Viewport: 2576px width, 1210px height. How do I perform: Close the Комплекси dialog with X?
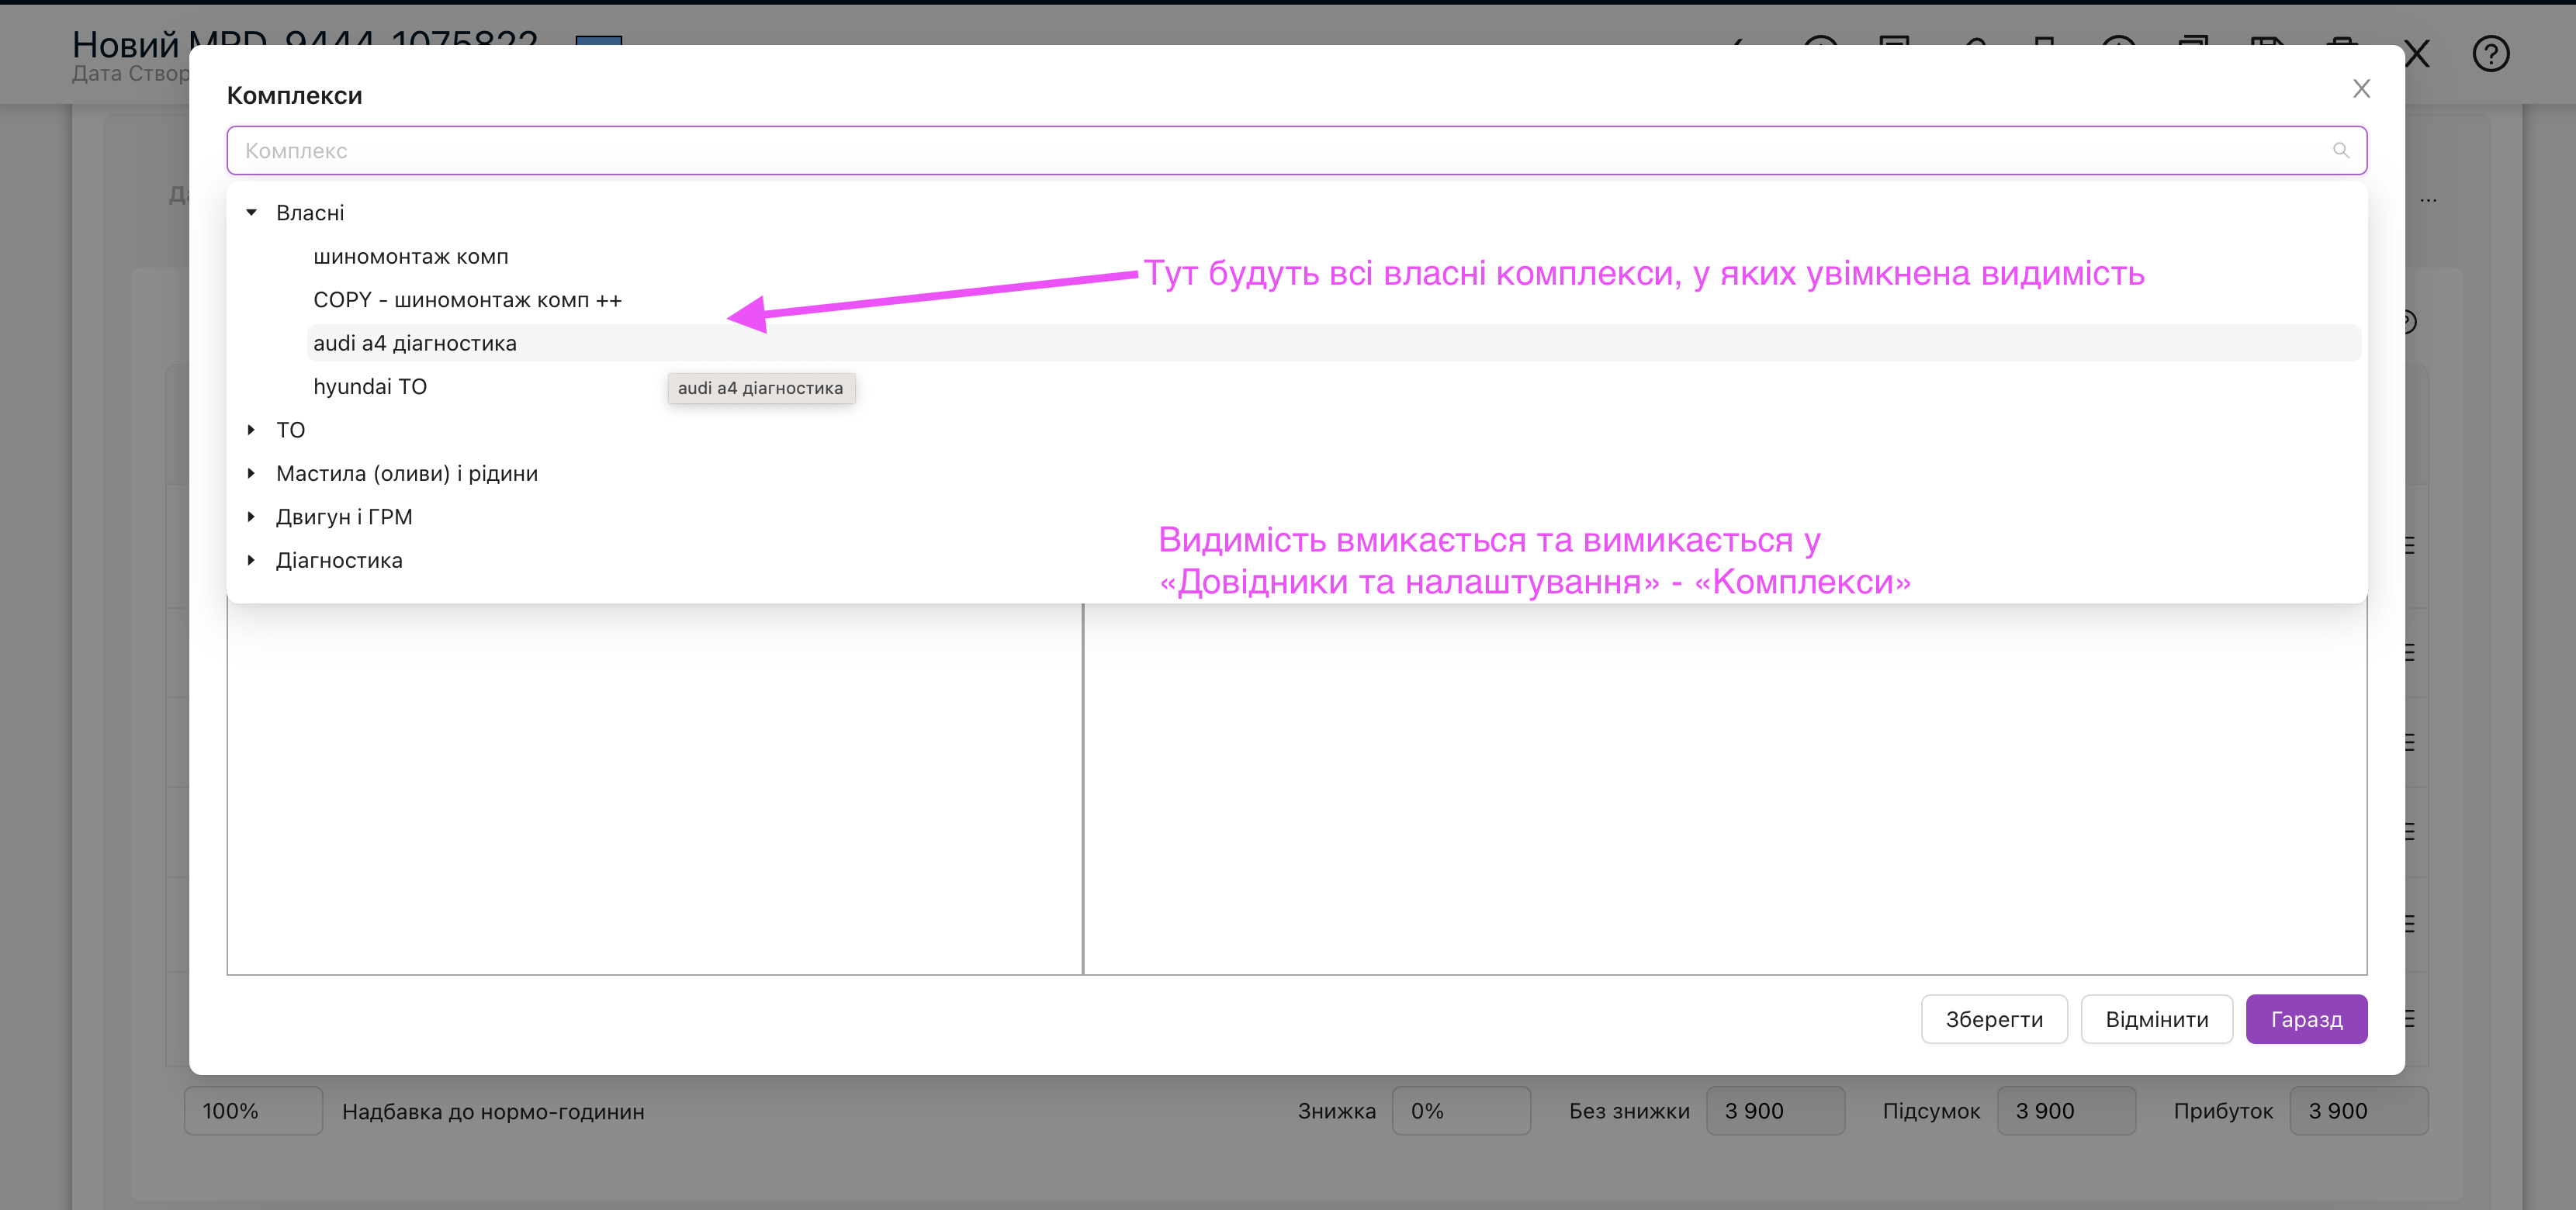2361,89
